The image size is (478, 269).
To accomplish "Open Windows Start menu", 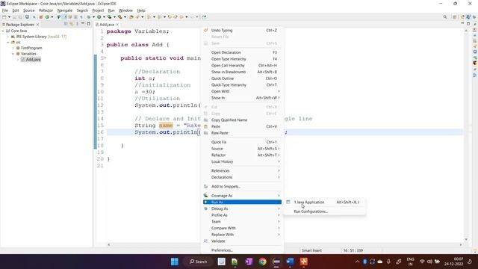I will click(175, 262).
